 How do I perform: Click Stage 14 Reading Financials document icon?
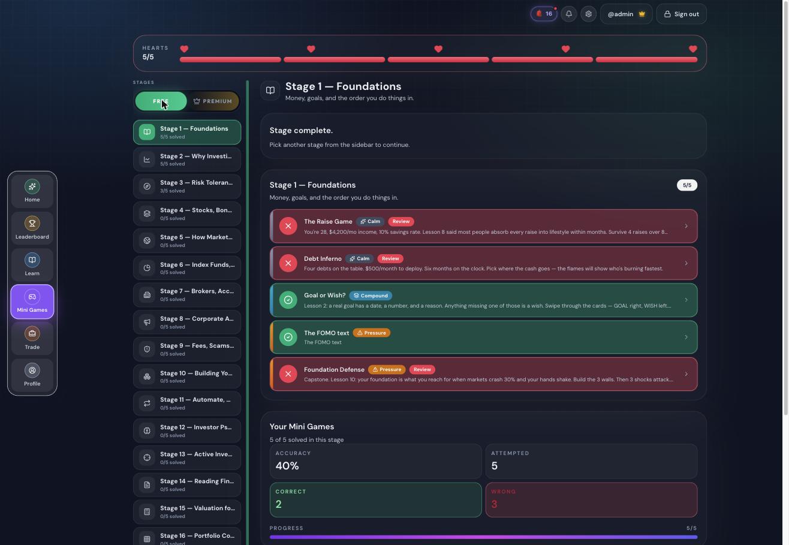pos(147,484)
